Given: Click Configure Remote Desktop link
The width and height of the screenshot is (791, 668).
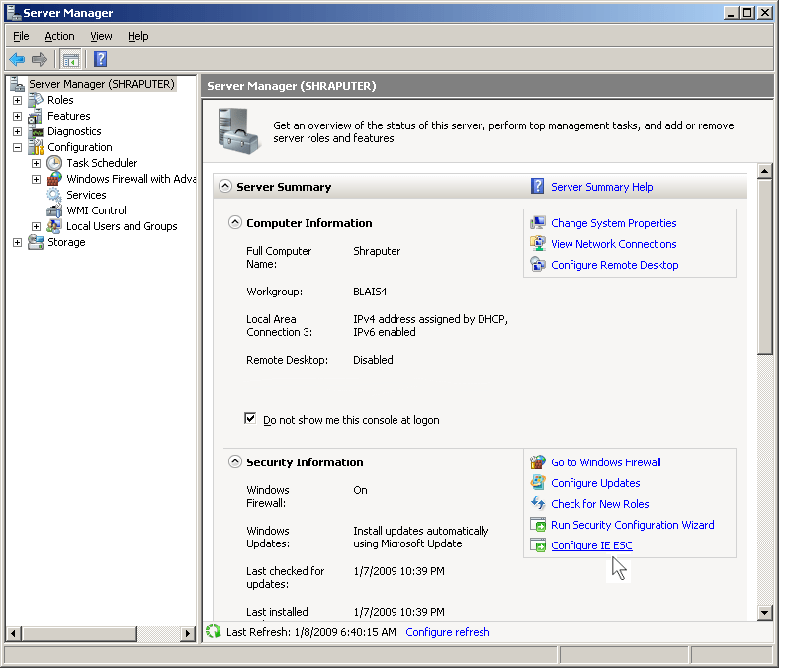Looking at the screenshot, I should 614,265.
